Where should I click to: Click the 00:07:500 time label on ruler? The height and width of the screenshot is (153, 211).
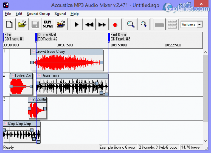[x=65, y=45]
